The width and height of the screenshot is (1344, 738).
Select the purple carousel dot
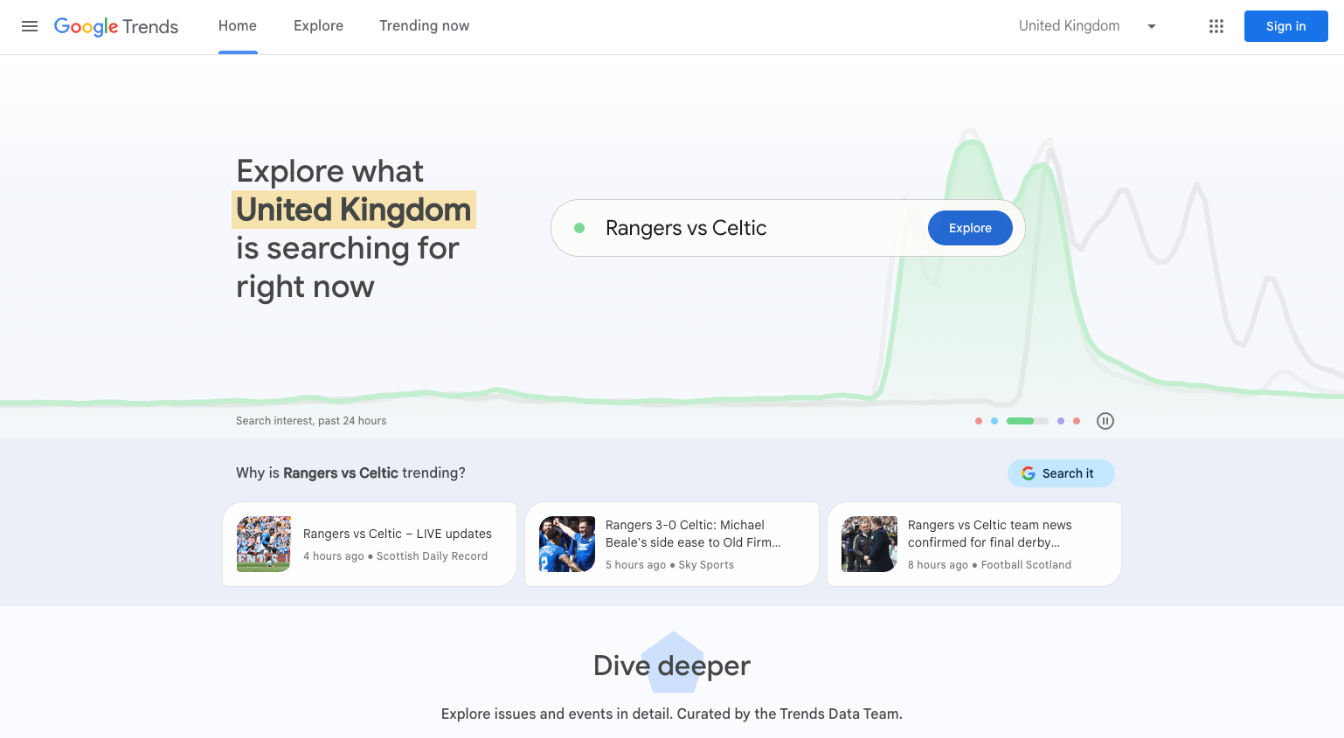point(1061,421)
